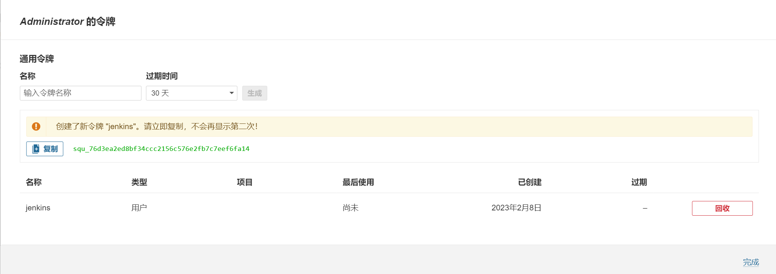Focus the 输入令牌名称 input field
The image size is (776, 274).
(80, 93)
